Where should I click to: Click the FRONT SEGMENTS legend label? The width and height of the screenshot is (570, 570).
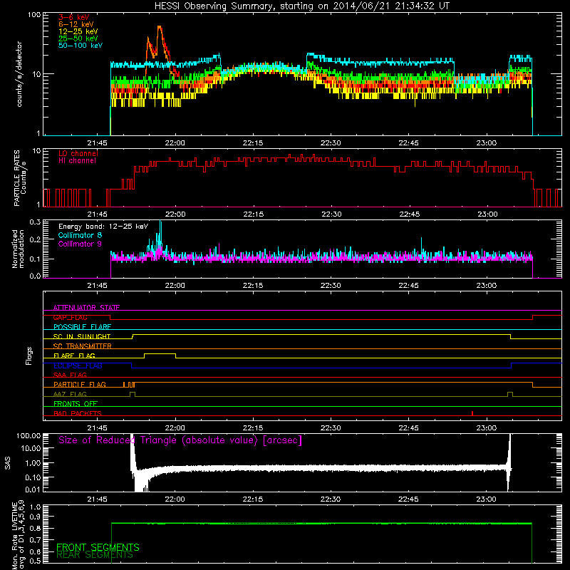[98, 547]
